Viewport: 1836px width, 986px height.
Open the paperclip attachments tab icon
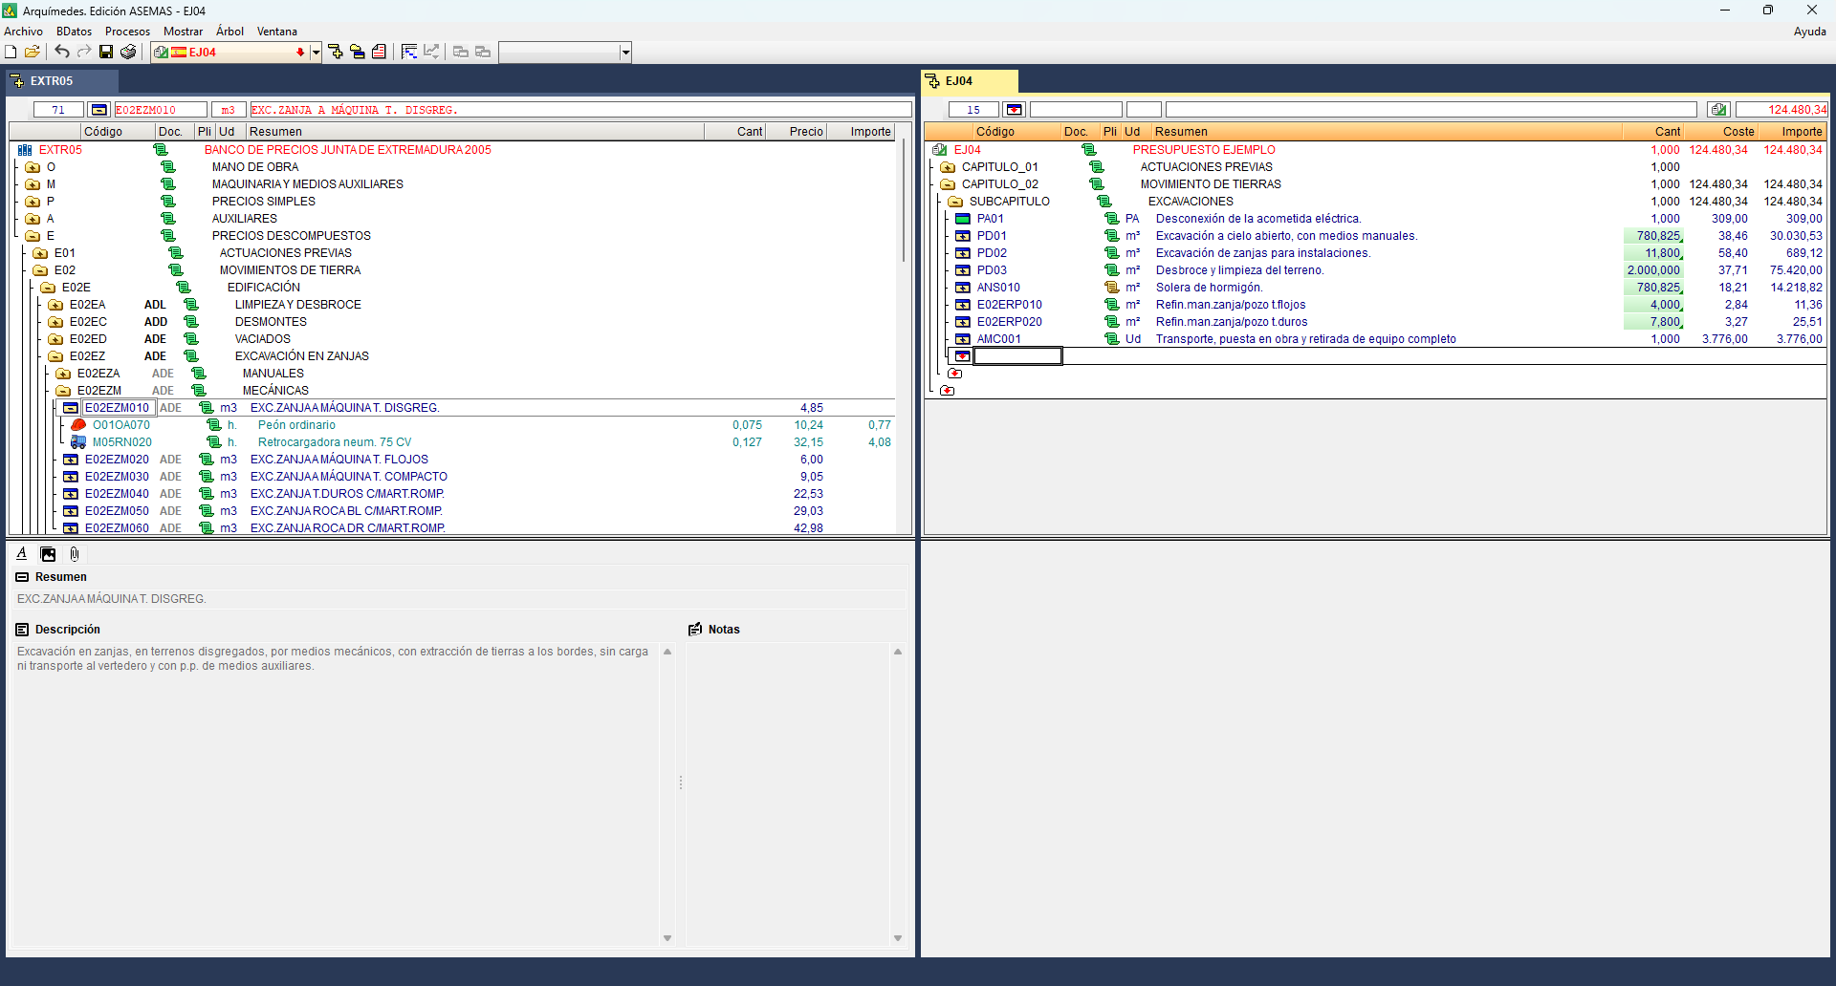(75, 554)
